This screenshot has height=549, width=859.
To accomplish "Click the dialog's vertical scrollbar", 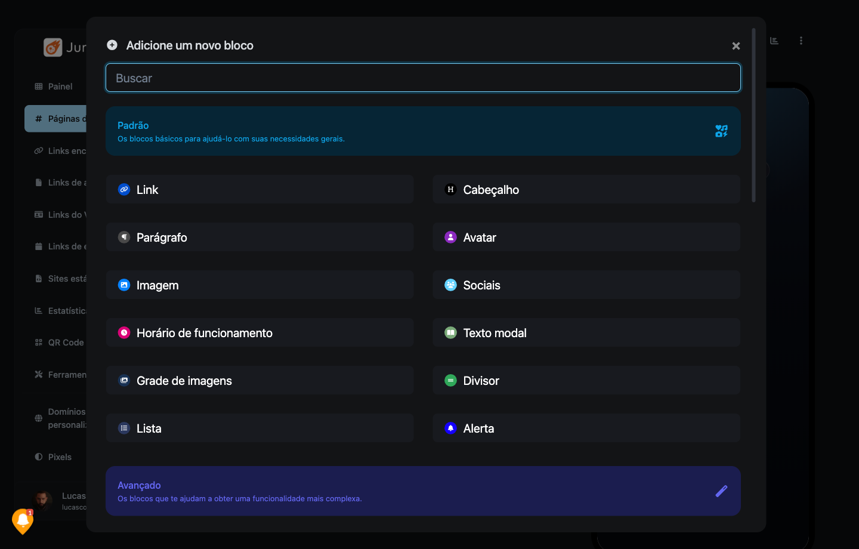I will point(754,115).
